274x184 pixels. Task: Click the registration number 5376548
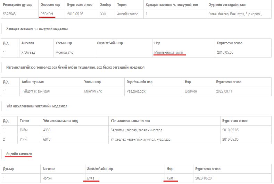click(9, 14)
